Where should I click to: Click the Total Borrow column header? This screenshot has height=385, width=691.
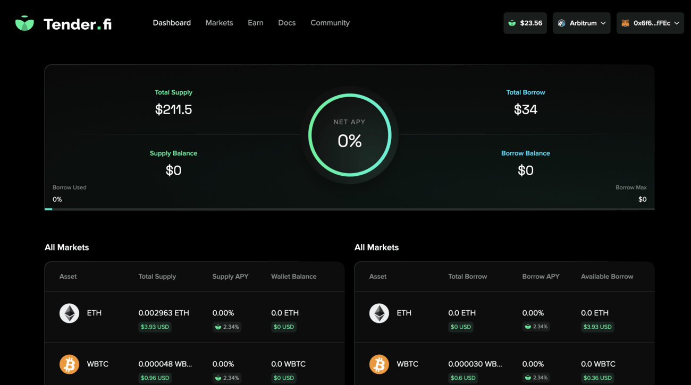[x=467, y=277]
